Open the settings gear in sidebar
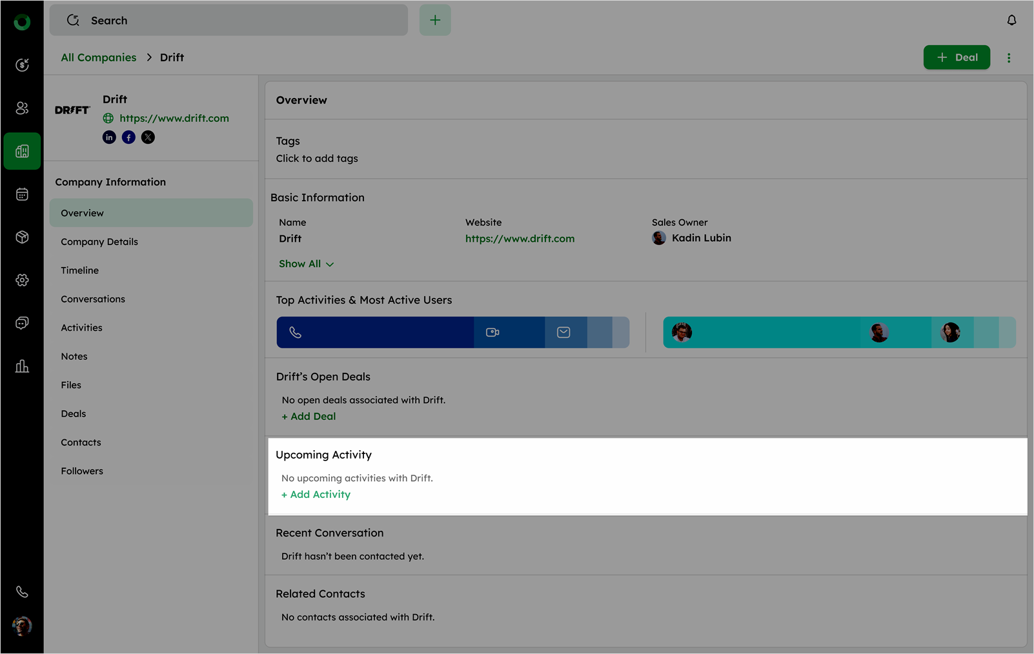This screenshot has width=1034, height=654. pos(22,280)
